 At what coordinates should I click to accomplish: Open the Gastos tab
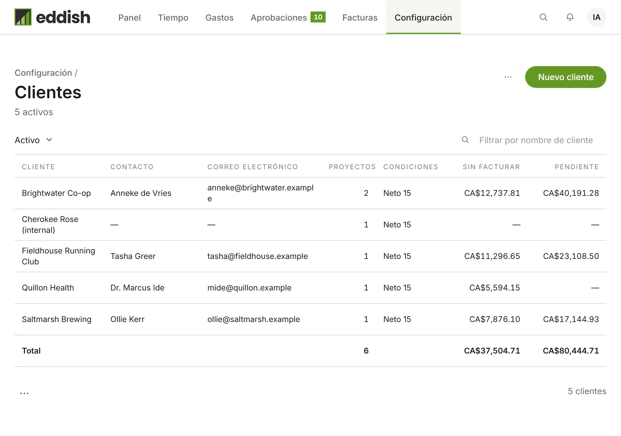point(219,18)
